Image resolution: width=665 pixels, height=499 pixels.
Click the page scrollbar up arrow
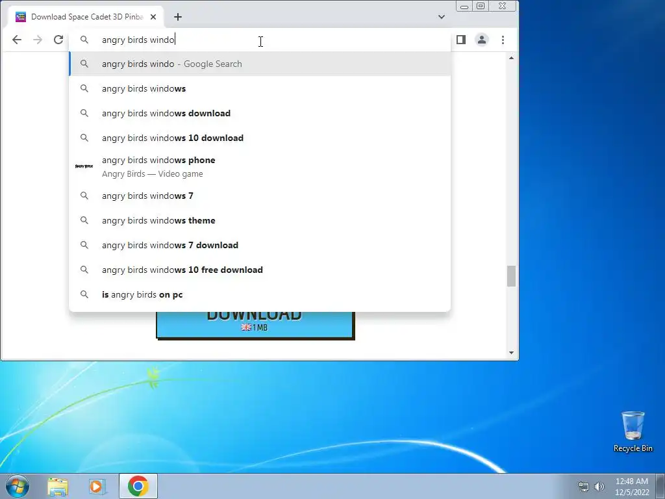point(512,58)
